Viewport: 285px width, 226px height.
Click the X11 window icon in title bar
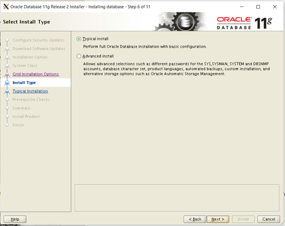pos(6,7)
